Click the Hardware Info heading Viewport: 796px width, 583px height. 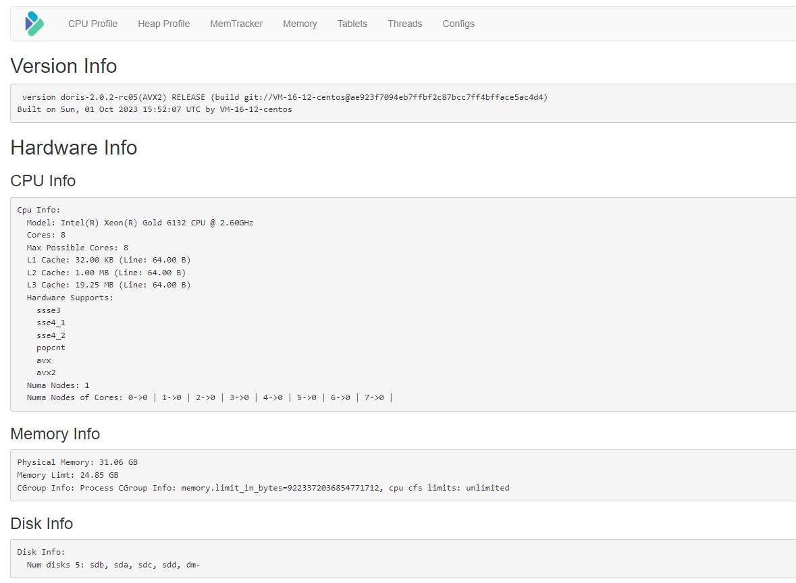(x=74, y=148)
